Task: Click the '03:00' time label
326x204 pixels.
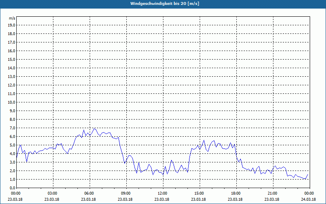Action: [53, 193]
